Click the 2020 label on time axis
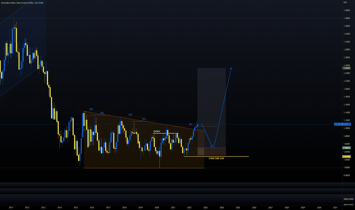Screen dimensions: 355x210 point(157,207)
